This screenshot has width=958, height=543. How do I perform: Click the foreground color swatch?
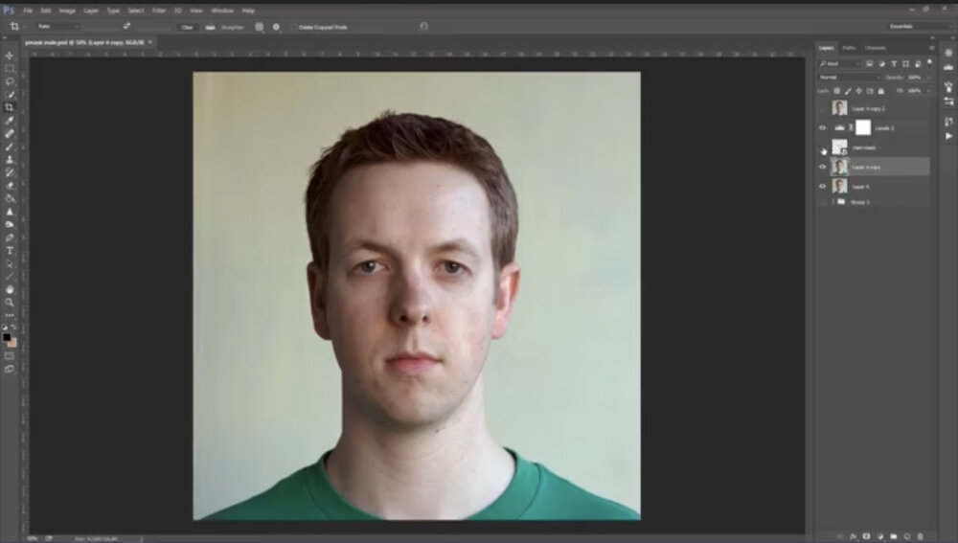coord(7,337)
